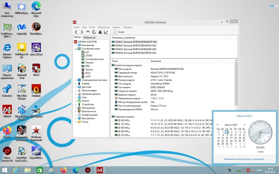Viewport: 279px width, 174px height.
Task: Open Firefox on the taskbar
Action: [63, 170]
